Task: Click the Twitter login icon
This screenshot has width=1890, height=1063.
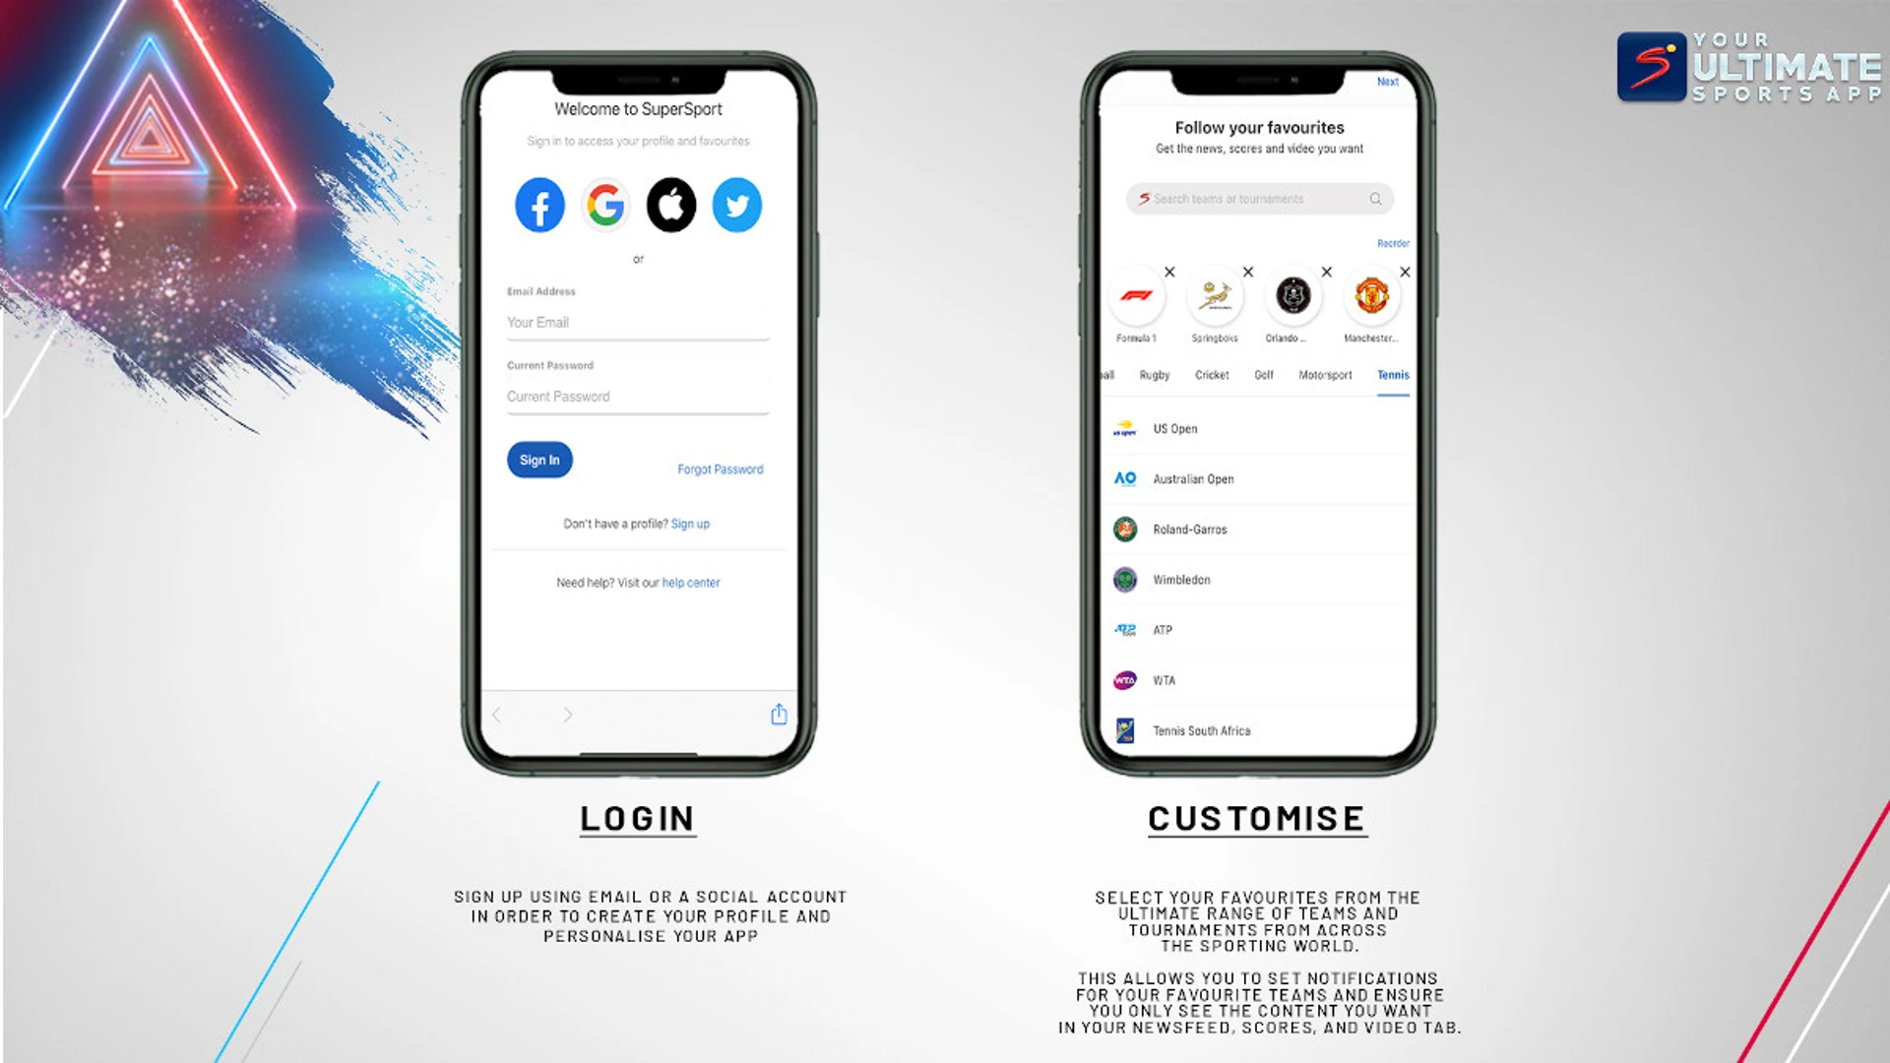Action: click(x=737, y=204)
